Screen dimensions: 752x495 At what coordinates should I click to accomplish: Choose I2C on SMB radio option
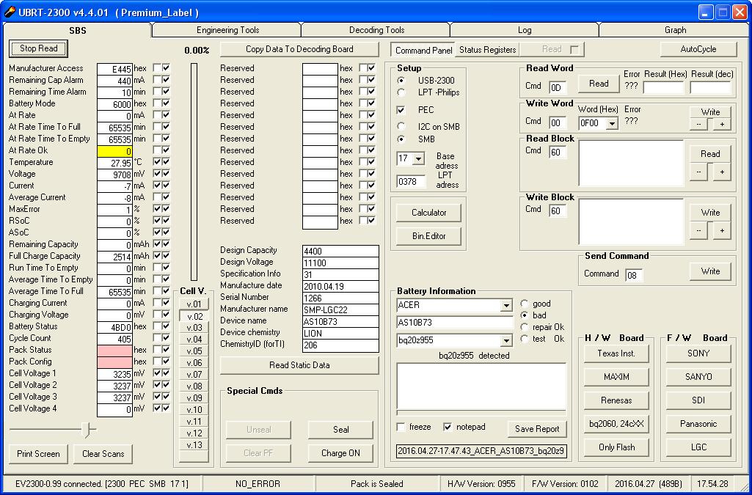click(401, 127)
